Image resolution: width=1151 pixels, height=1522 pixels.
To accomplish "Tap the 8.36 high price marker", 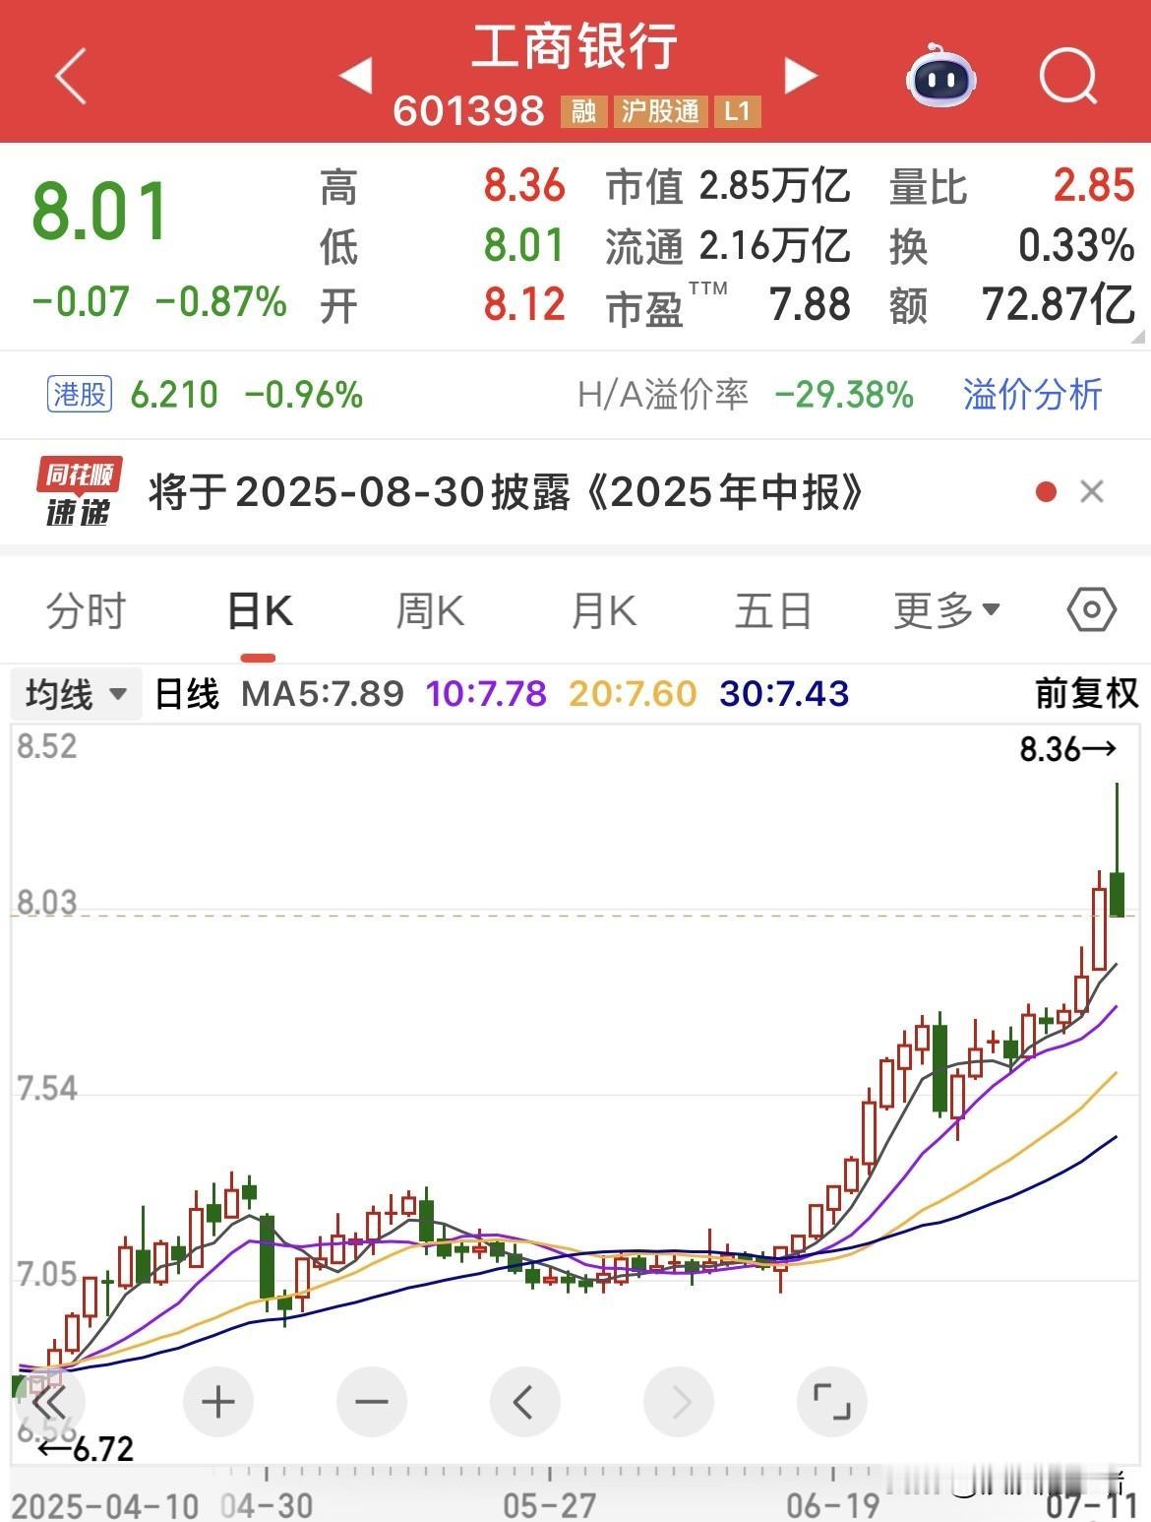I will (x=1068, y=750).
